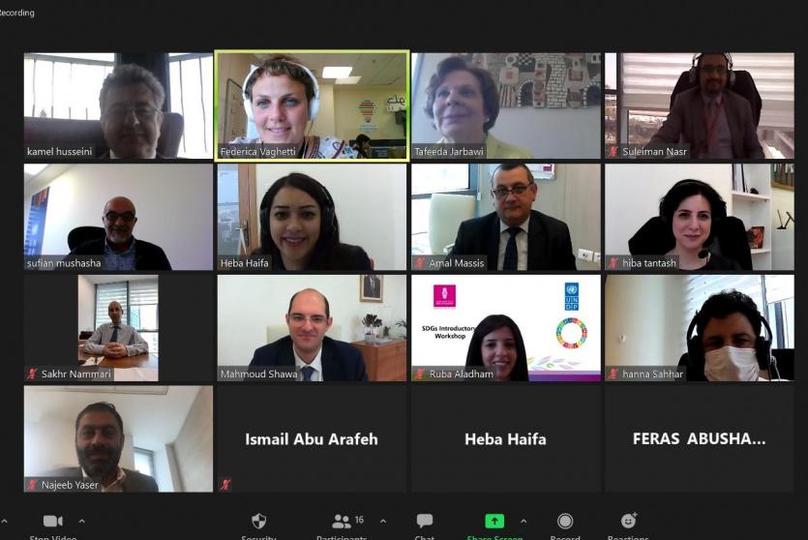Click the Stop Video camera icon
The height and width of the screenshot is (540, 808).
point(52,521)
